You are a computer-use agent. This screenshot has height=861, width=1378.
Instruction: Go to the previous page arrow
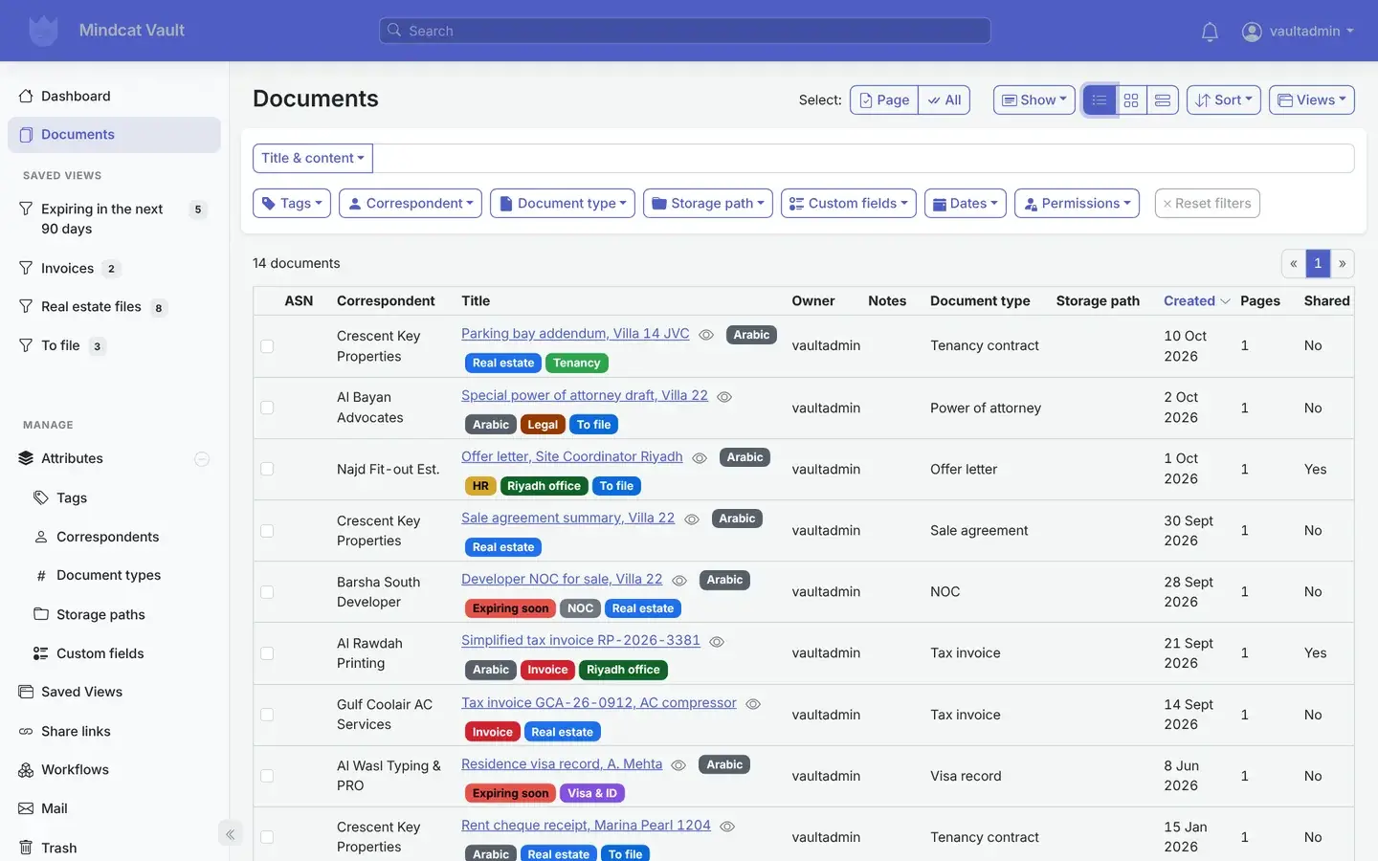point(1294,263)
